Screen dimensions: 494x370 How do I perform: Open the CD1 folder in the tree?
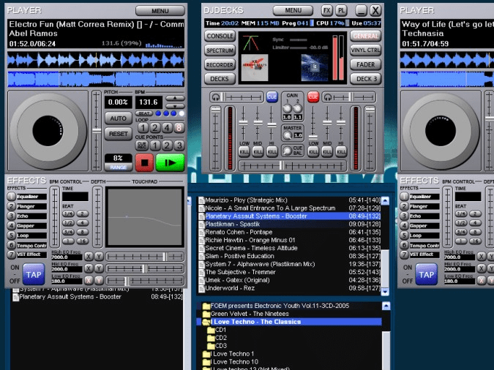[x=220, y=330]
